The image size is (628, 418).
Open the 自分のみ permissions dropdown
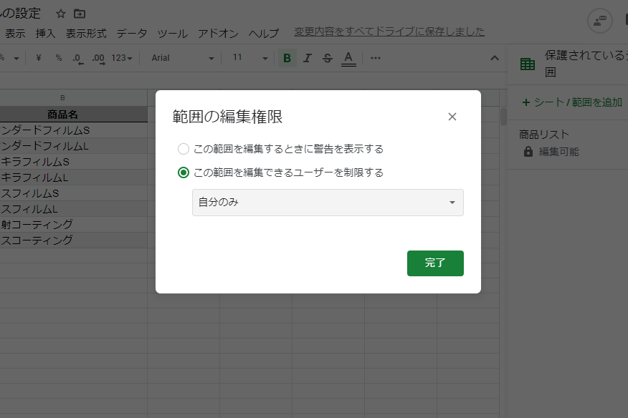tap(327, 203)
